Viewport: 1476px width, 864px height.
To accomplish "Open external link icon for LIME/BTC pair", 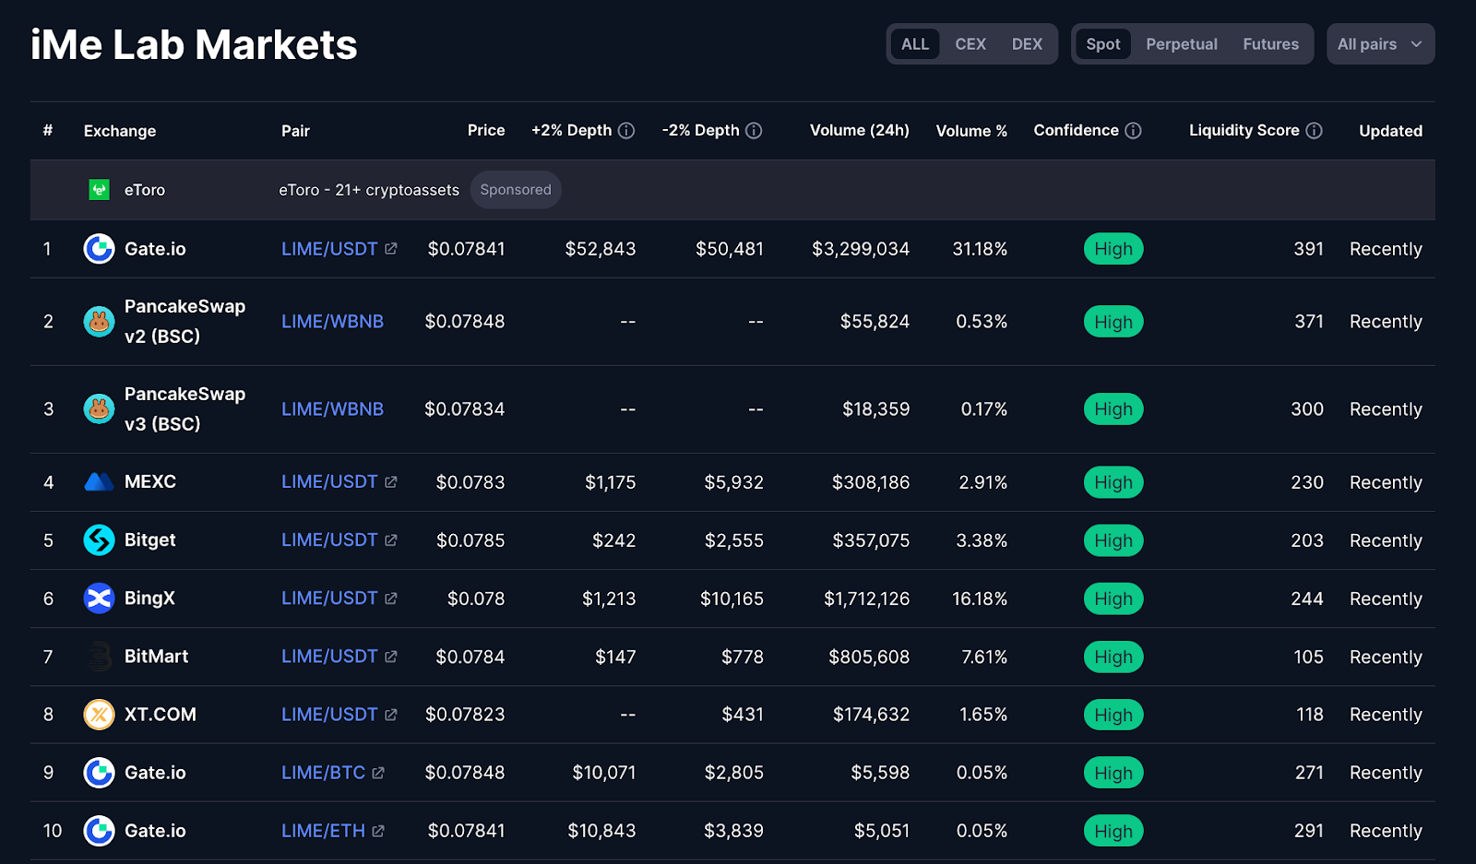I will [378, 773].
